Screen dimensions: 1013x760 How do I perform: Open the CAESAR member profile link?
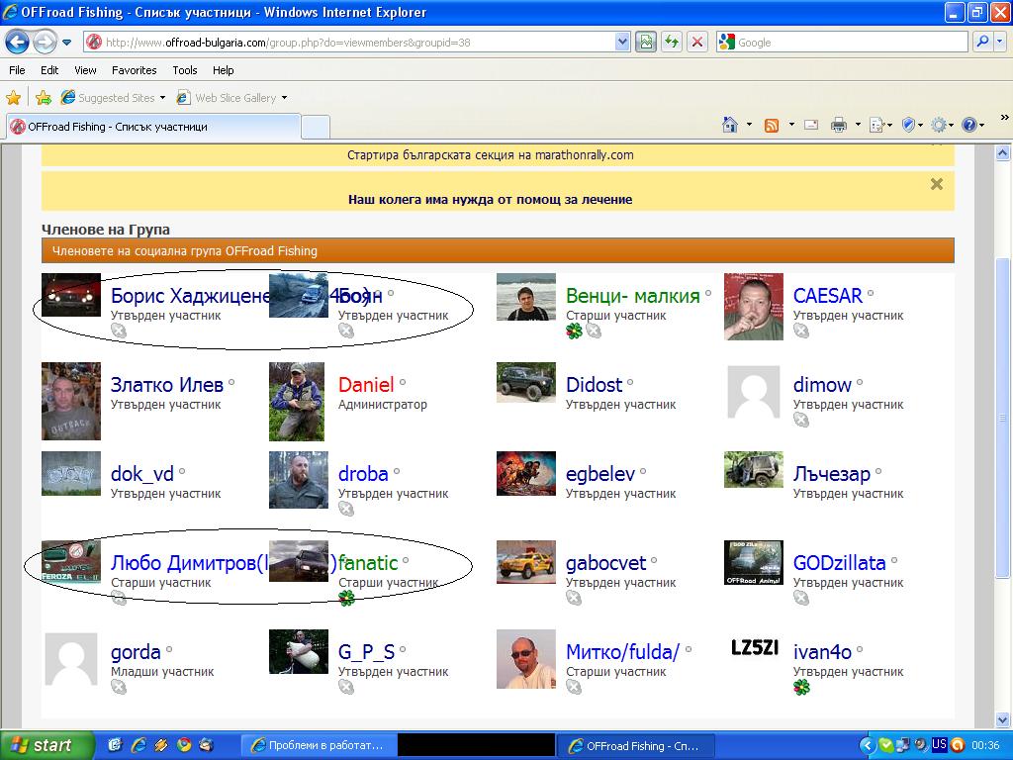(x=827, y=296)
